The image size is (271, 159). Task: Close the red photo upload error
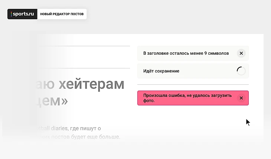pyautogui.click(x=241, y=98)
